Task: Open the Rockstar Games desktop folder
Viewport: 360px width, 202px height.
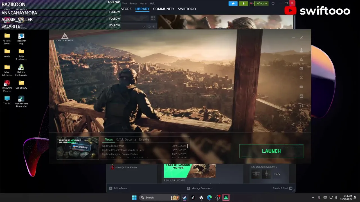Action: point(7,39)
